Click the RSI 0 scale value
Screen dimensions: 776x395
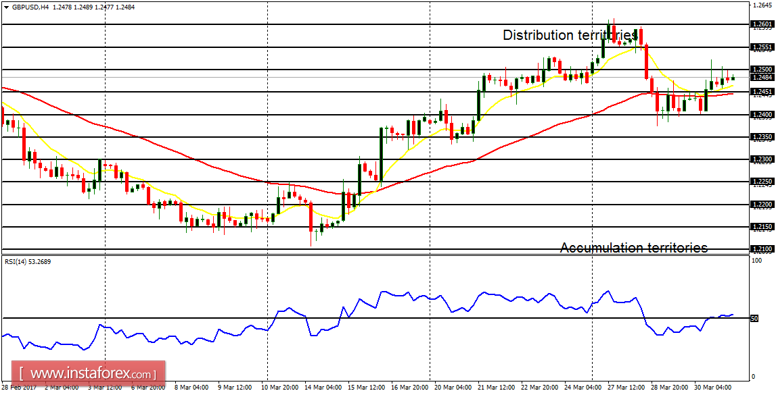754,377
